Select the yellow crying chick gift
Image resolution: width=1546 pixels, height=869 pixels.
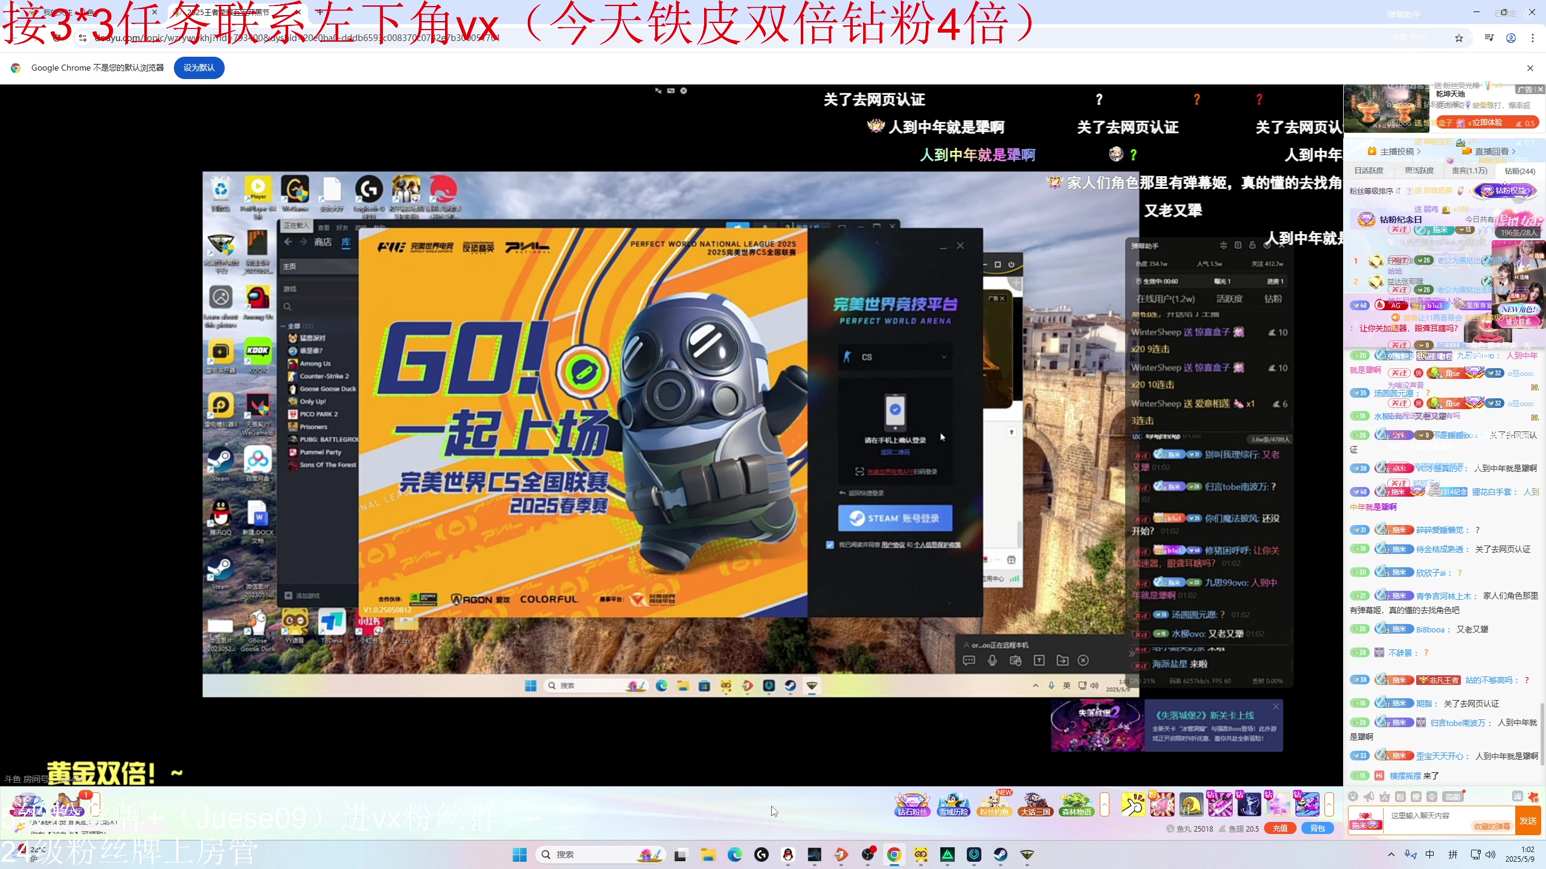point(1191,804)
